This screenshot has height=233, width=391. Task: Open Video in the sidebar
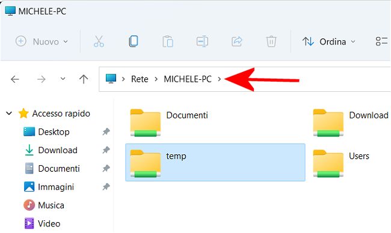pyautogui.click(x=42, y=223)
